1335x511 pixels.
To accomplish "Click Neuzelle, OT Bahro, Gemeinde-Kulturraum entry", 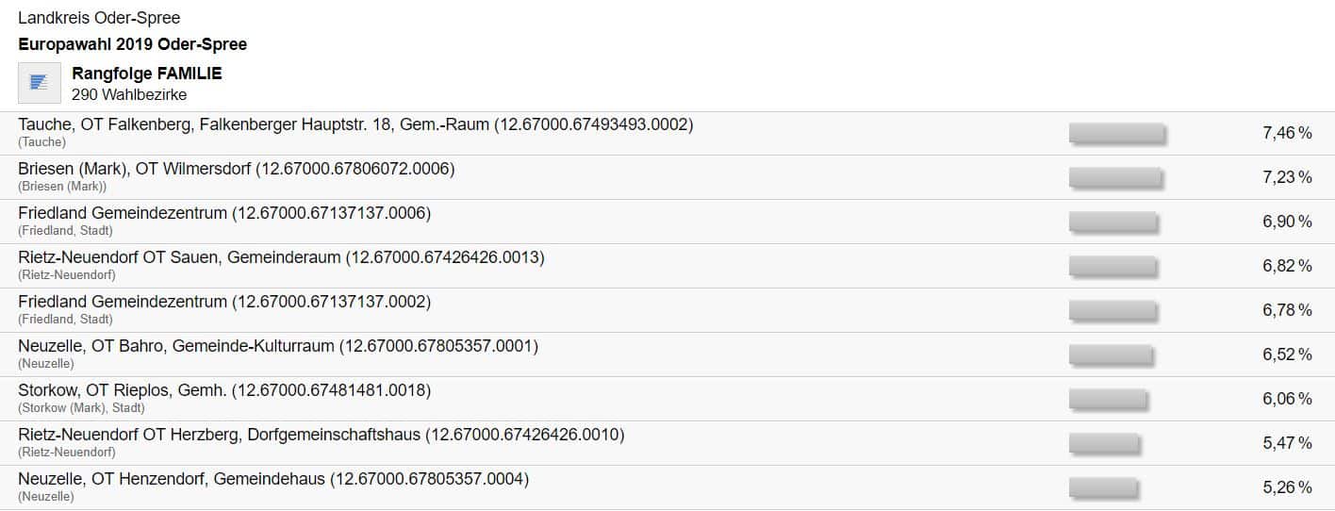I will [x=278, y=346].
